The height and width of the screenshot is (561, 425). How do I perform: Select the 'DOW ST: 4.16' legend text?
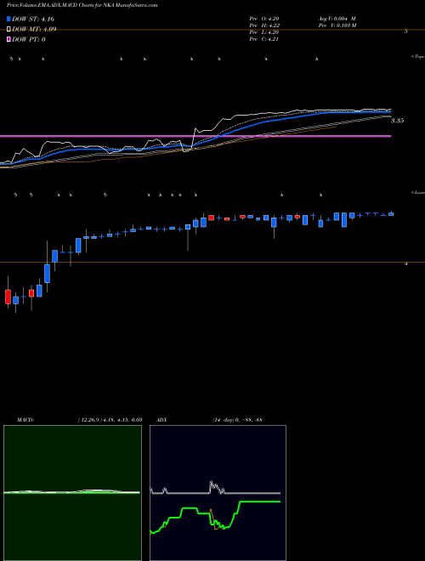coord(33,19)
